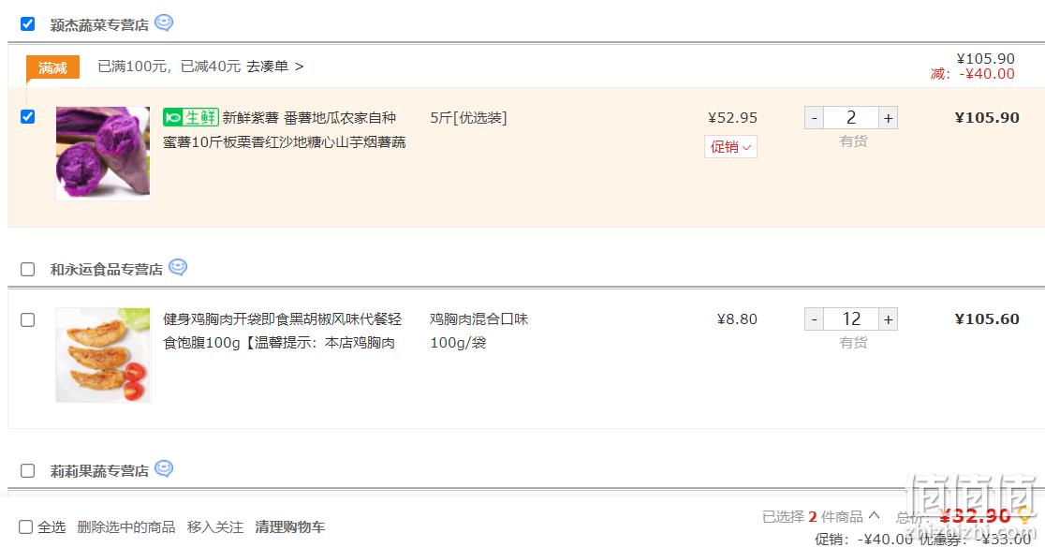
Task: Open 去凑单 link to add more items
Action: click(275, 67)
